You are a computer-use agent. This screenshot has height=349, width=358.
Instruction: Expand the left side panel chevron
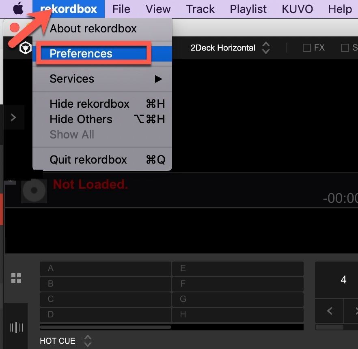[x=13, y=117]
